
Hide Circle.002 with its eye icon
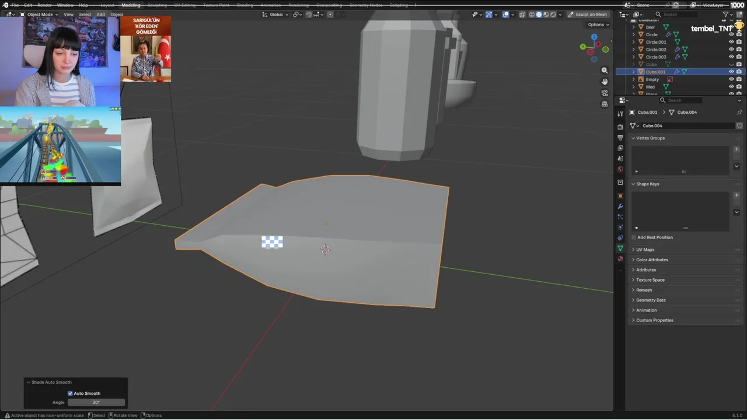click(x=731, y=50)
